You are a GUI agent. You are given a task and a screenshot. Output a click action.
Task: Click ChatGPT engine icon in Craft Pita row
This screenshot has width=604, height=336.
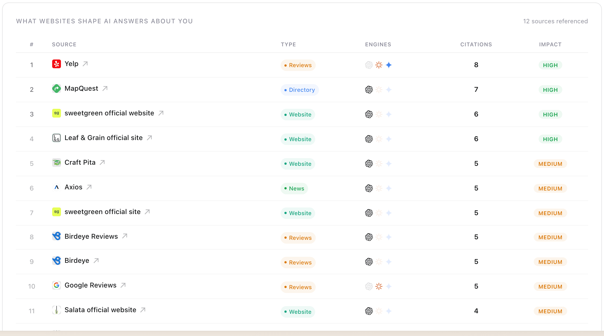point(369,164)
